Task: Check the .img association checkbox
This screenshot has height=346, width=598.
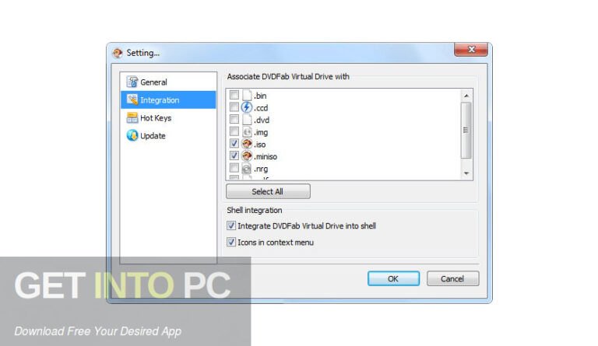Action: tap(234, 131)
